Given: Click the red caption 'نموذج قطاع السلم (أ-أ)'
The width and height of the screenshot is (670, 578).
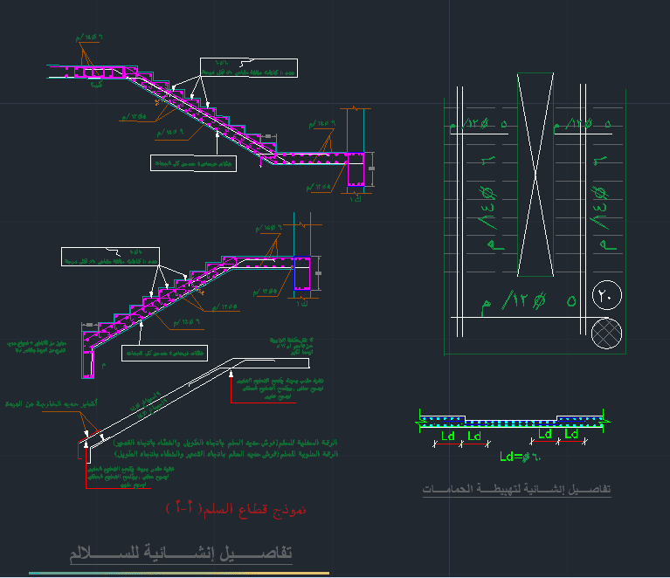Looking at the screenshot, I should (236, 508).
